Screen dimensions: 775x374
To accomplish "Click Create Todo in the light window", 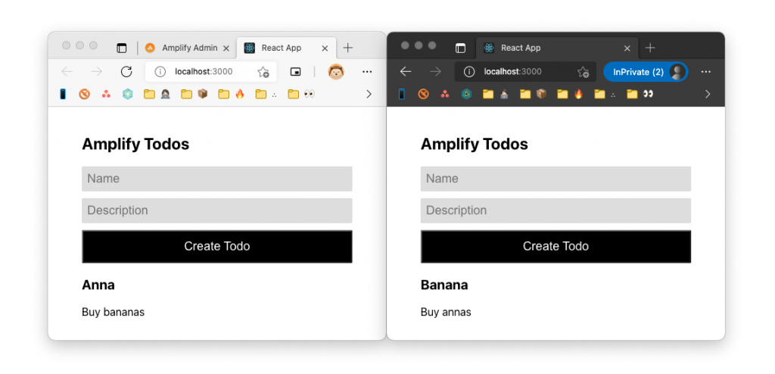I will click(217, 246).
